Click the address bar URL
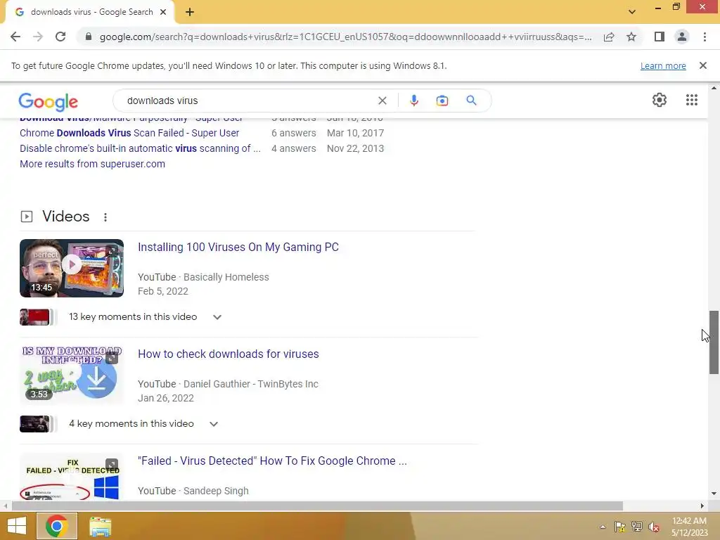Viewport: 720px width, 540px height. [345, 37]
